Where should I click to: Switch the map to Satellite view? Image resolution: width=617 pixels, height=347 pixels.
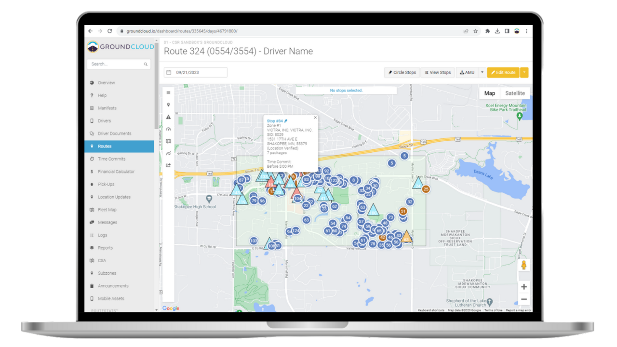[x=515, y=93]
